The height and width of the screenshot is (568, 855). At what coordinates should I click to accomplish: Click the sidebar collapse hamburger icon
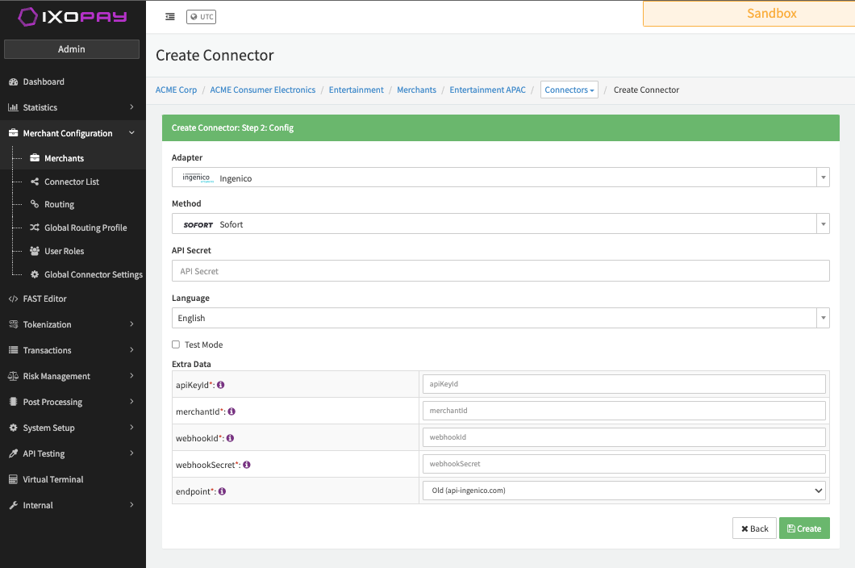170,16
